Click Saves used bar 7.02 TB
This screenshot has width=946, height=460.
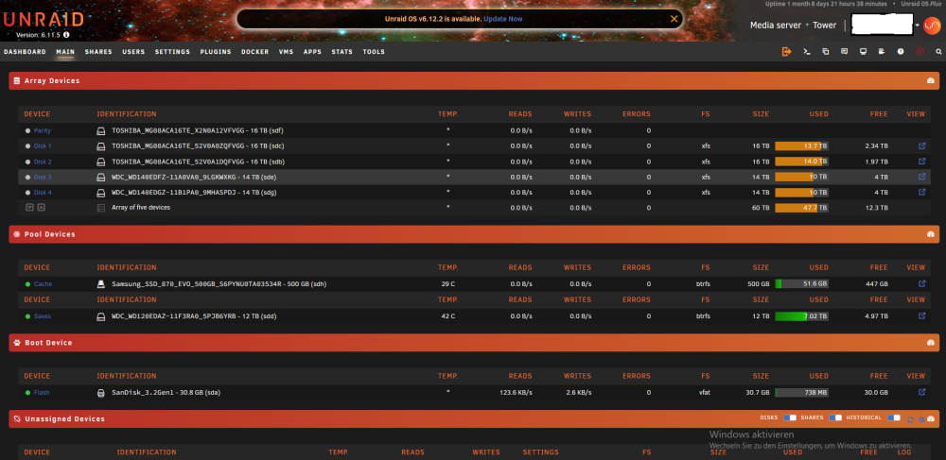pyautogui.click(x=801, y=315)
